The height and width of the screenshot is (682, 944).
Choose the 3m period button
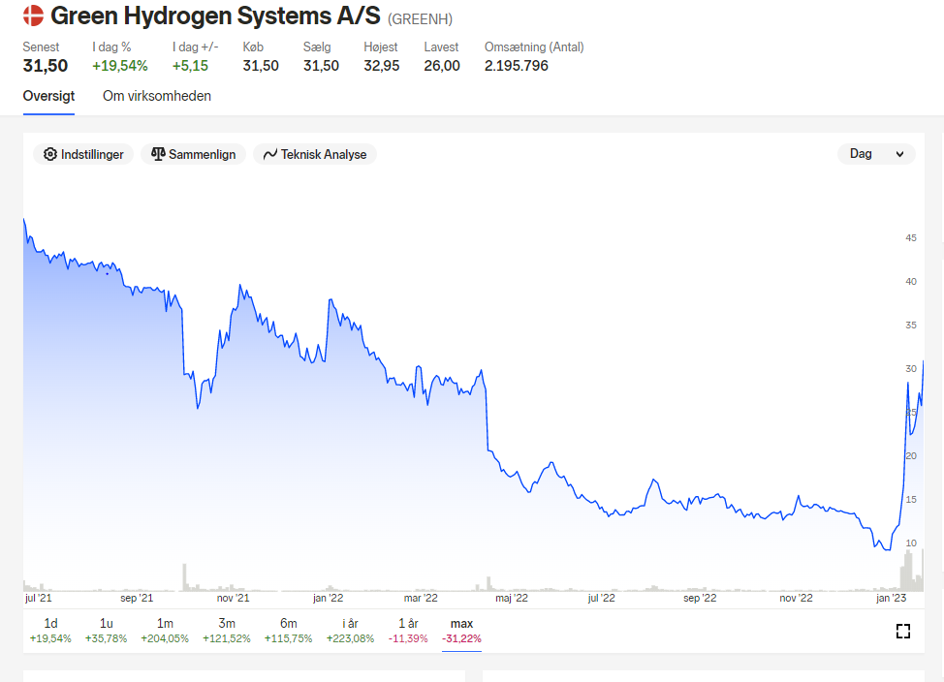pos(227,631)
